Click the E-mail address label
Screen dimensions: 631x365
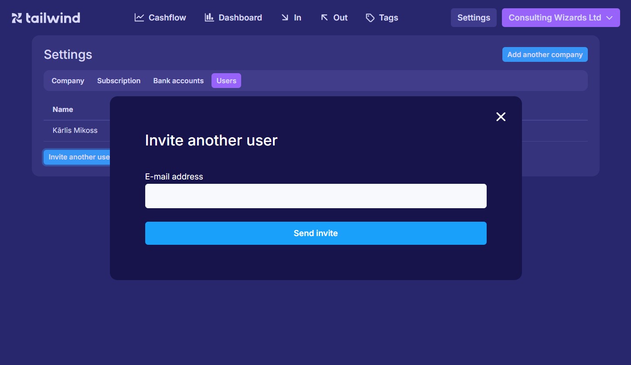pyautogui.click(x=174, y=176)
